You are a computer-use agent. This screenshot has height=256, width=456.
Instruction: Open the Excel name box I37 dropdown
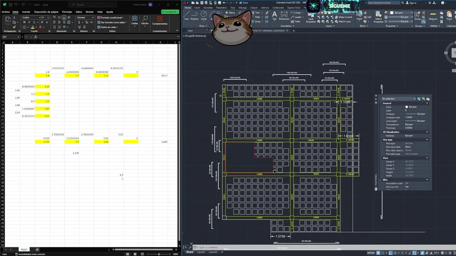pyautogui.click(x=19, y=37)
